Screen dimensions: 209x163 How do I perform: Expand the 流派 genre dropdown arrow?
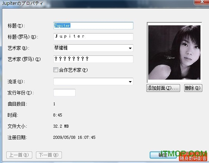[130, 81]
